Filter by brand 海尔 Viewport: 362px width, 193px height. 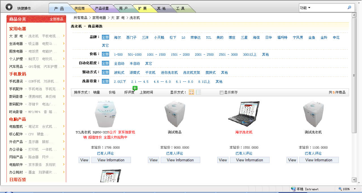click(x=117, y=38)
